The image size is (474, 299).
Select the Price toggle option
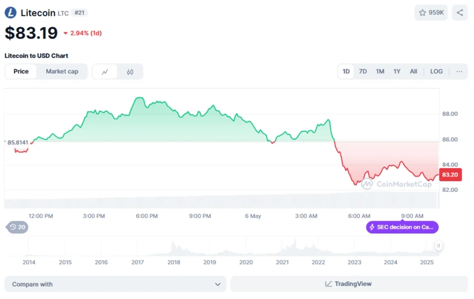(x=21, y=72)
